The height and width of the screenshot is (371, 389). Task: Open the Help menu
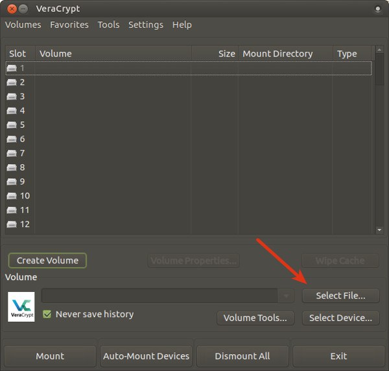(182, 25)
